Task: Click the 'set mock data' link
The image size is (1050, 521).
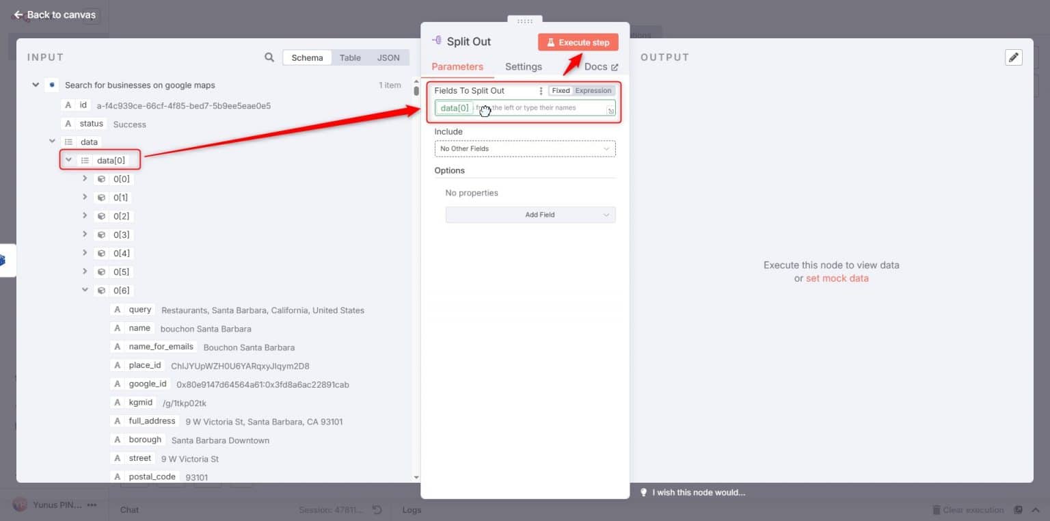Action: pos(837,278)
